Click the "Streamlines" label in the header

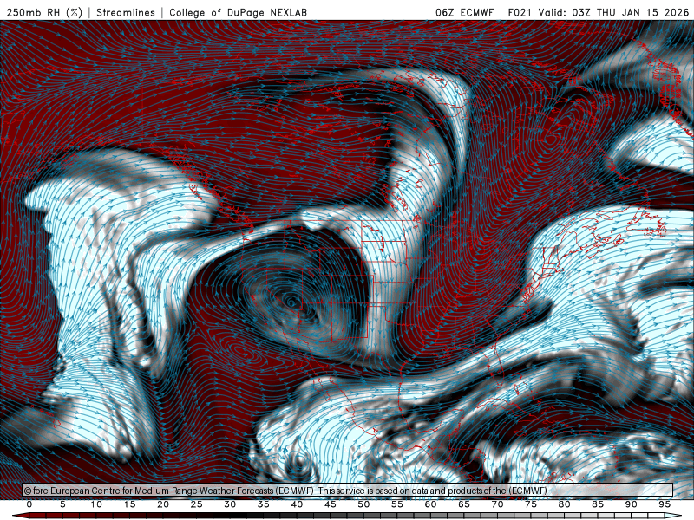pyautogui.click(x=126, y=12)
